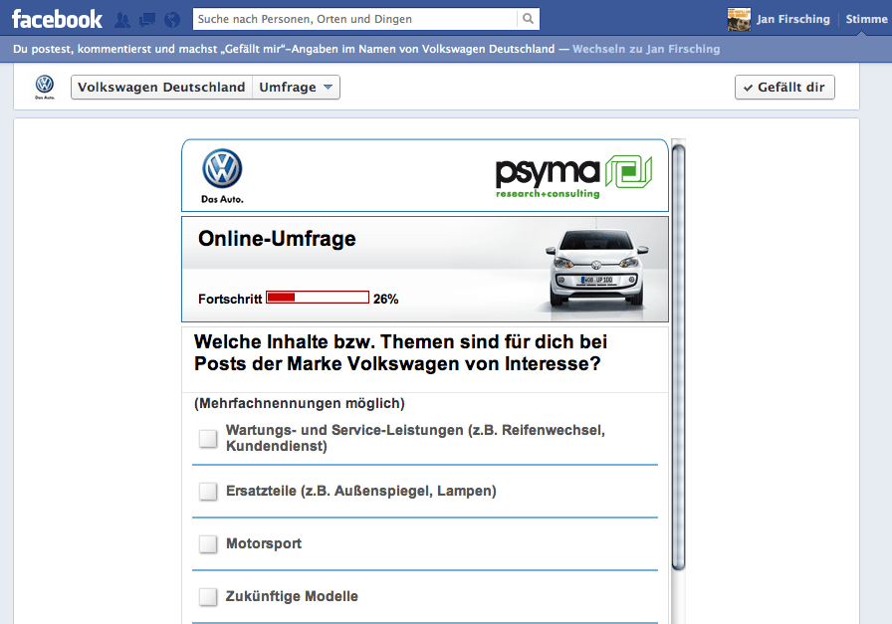The height and width of the screenshot is (624, 892).
Task: Click small Volkswagen page logo
Action: click(x=45, y=87)
